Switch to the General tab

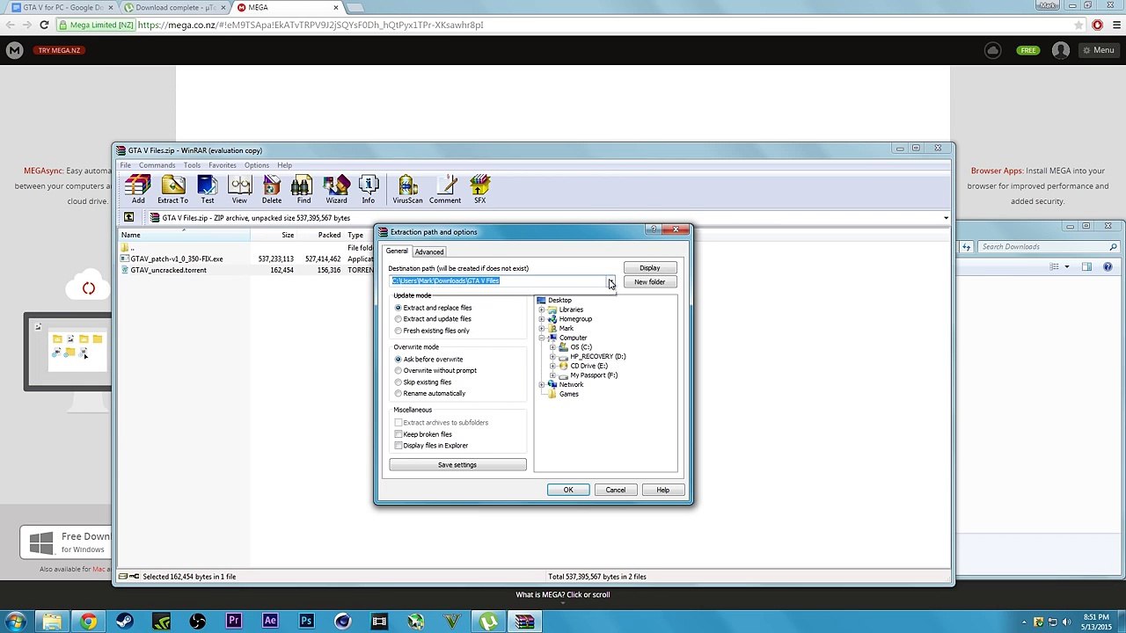pos(397,251)
